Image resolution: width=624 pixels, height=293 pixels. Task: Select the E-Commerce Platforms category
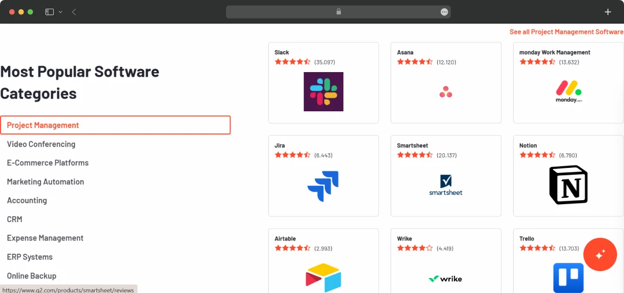pyautogui.click(x=48, y=163)
